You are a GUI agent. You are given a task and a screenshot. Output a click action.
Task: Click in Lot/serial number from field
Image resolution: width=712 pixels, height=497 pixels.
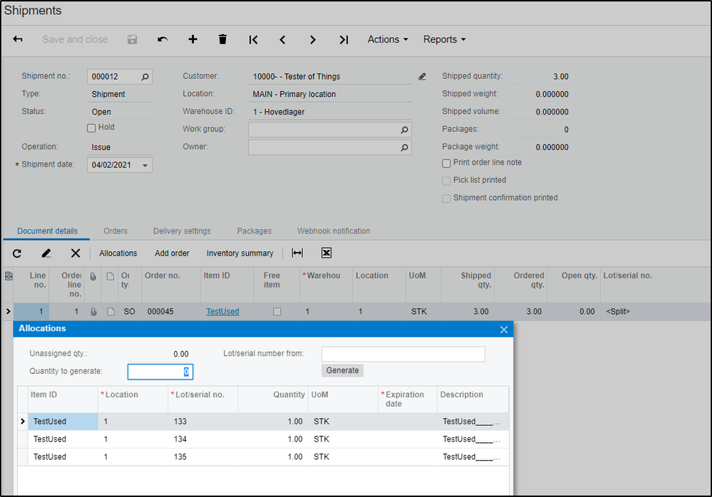click(x=403, y=354)
